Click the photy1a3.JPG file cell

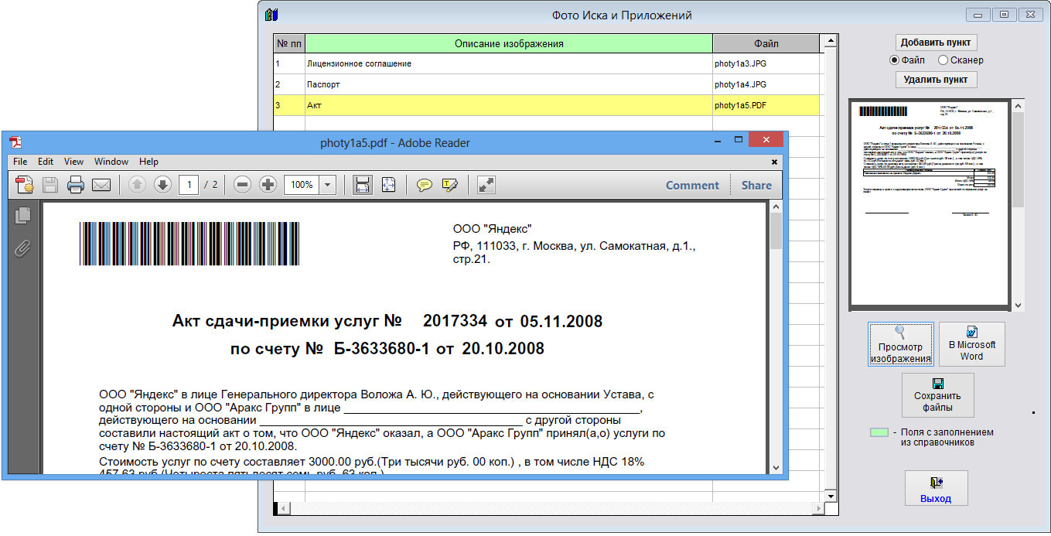coord(766,63)
